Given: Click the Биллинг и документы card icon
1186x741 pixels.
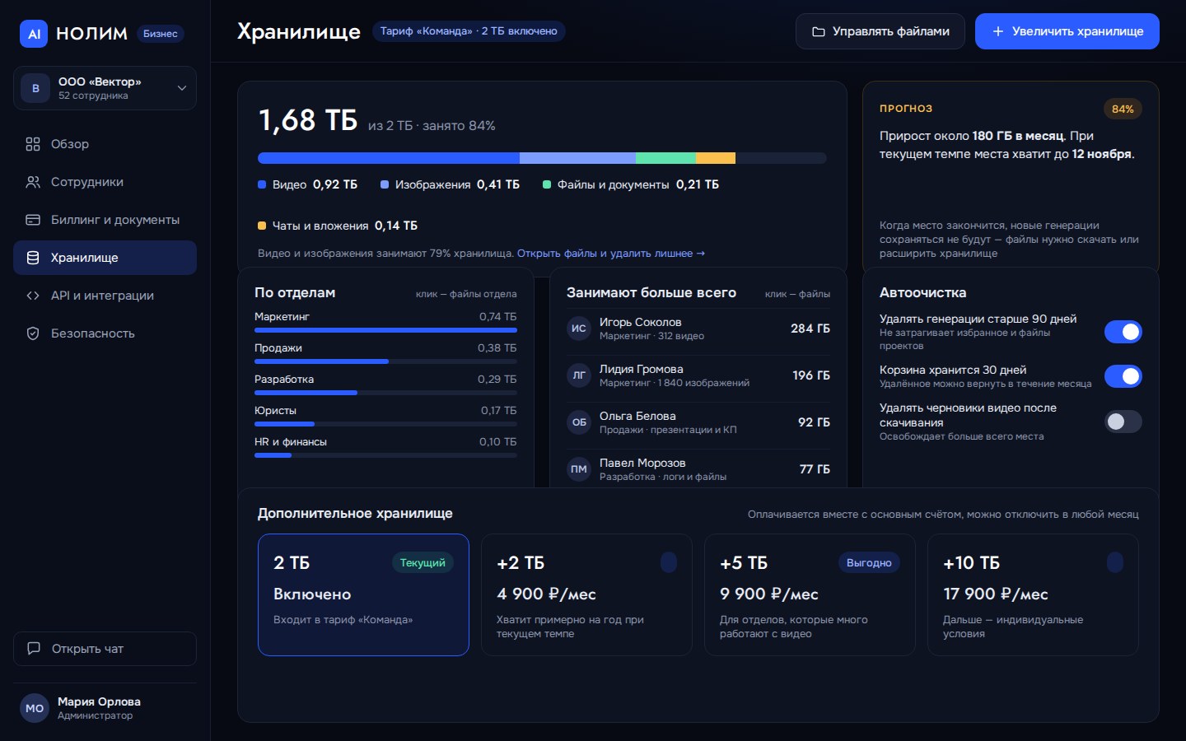Looking at the screenshot, I should 33,220.
